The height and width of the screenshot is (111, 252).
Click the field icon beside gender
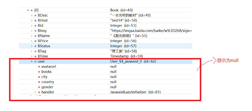39,87
